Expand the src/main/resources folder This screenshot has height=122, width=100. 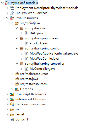click(x=12, y=74)
